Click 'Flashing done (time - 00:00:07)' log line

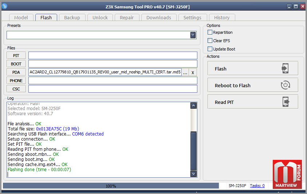(x=39, y=170)
